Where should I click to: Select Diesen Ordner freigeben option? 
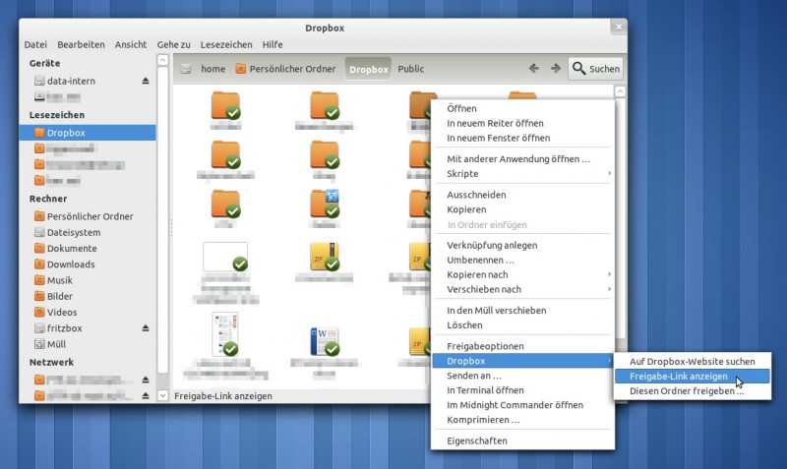pos(687,391)
